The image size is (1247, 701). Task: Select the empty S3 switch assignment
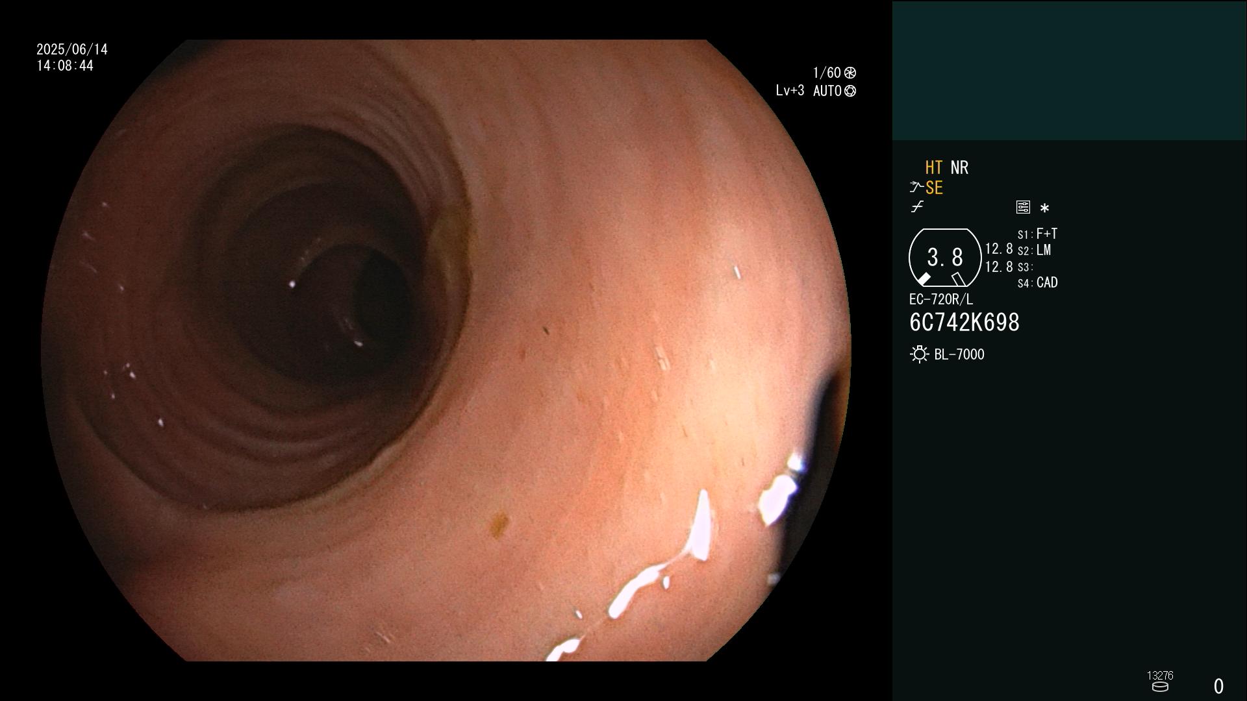tap(1025, 267)
